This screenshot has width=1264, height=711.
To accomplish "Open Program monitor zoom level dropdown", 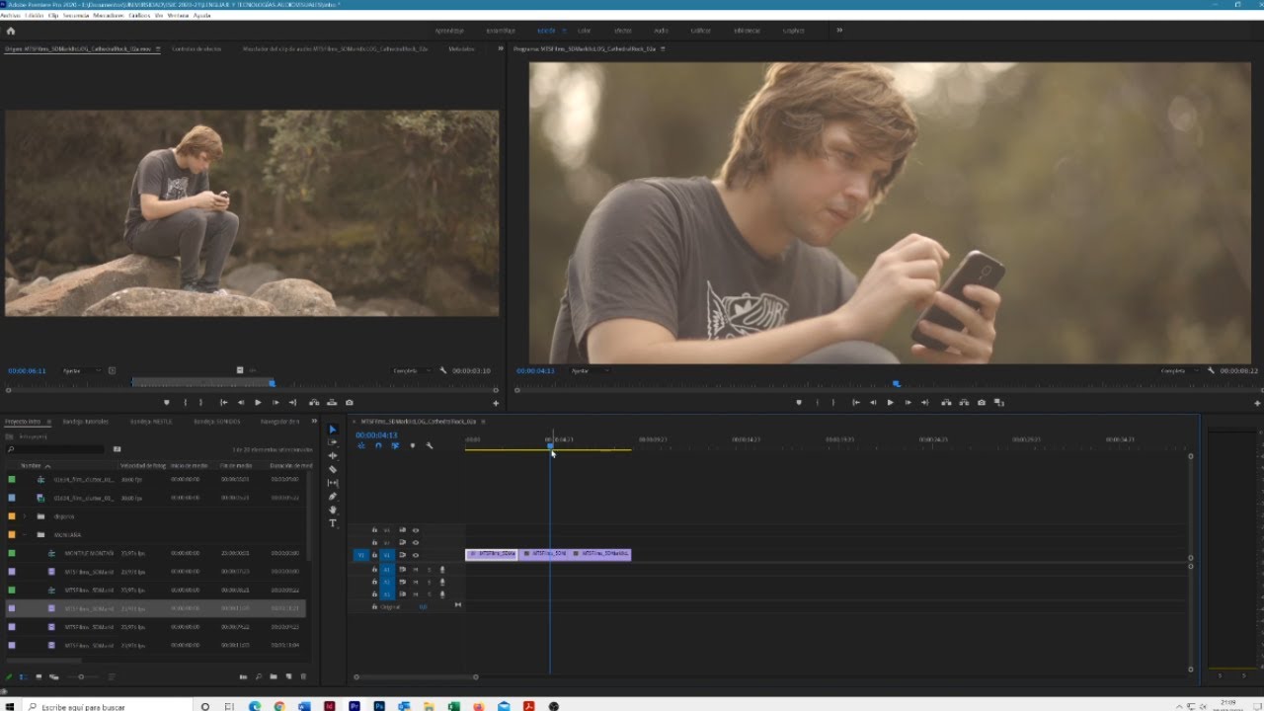I will coord(591,370).
